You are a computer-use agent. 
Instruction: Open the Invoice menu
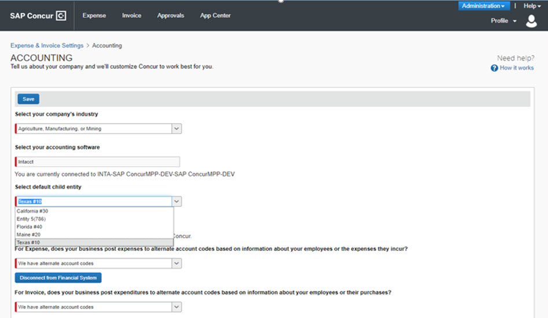pyautogui.click(x=131, y=16)
